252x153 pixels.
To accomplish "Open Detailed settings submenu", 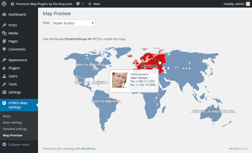I will [15, 129].
